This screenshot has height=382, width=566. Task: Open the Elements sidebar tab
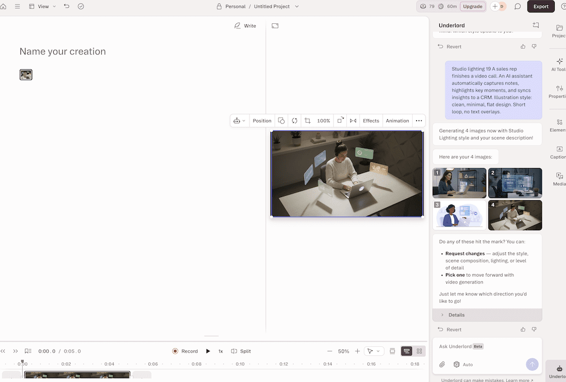559,125
